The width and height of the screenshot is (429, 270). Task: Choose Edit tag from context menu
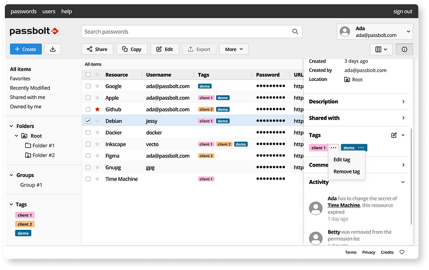342,160
